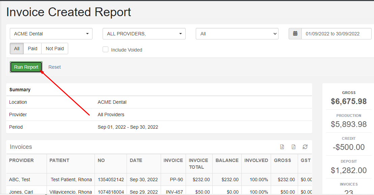Click the DATE column header
Image resolution: width=374 pixels, height=195 pixels.
tap(136, 160)
